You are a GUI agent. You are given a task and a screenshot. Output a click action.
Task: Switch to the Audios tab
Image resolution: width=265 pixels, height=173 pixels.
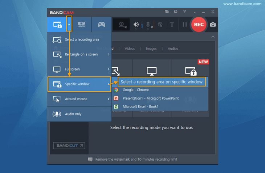point(173,49)
